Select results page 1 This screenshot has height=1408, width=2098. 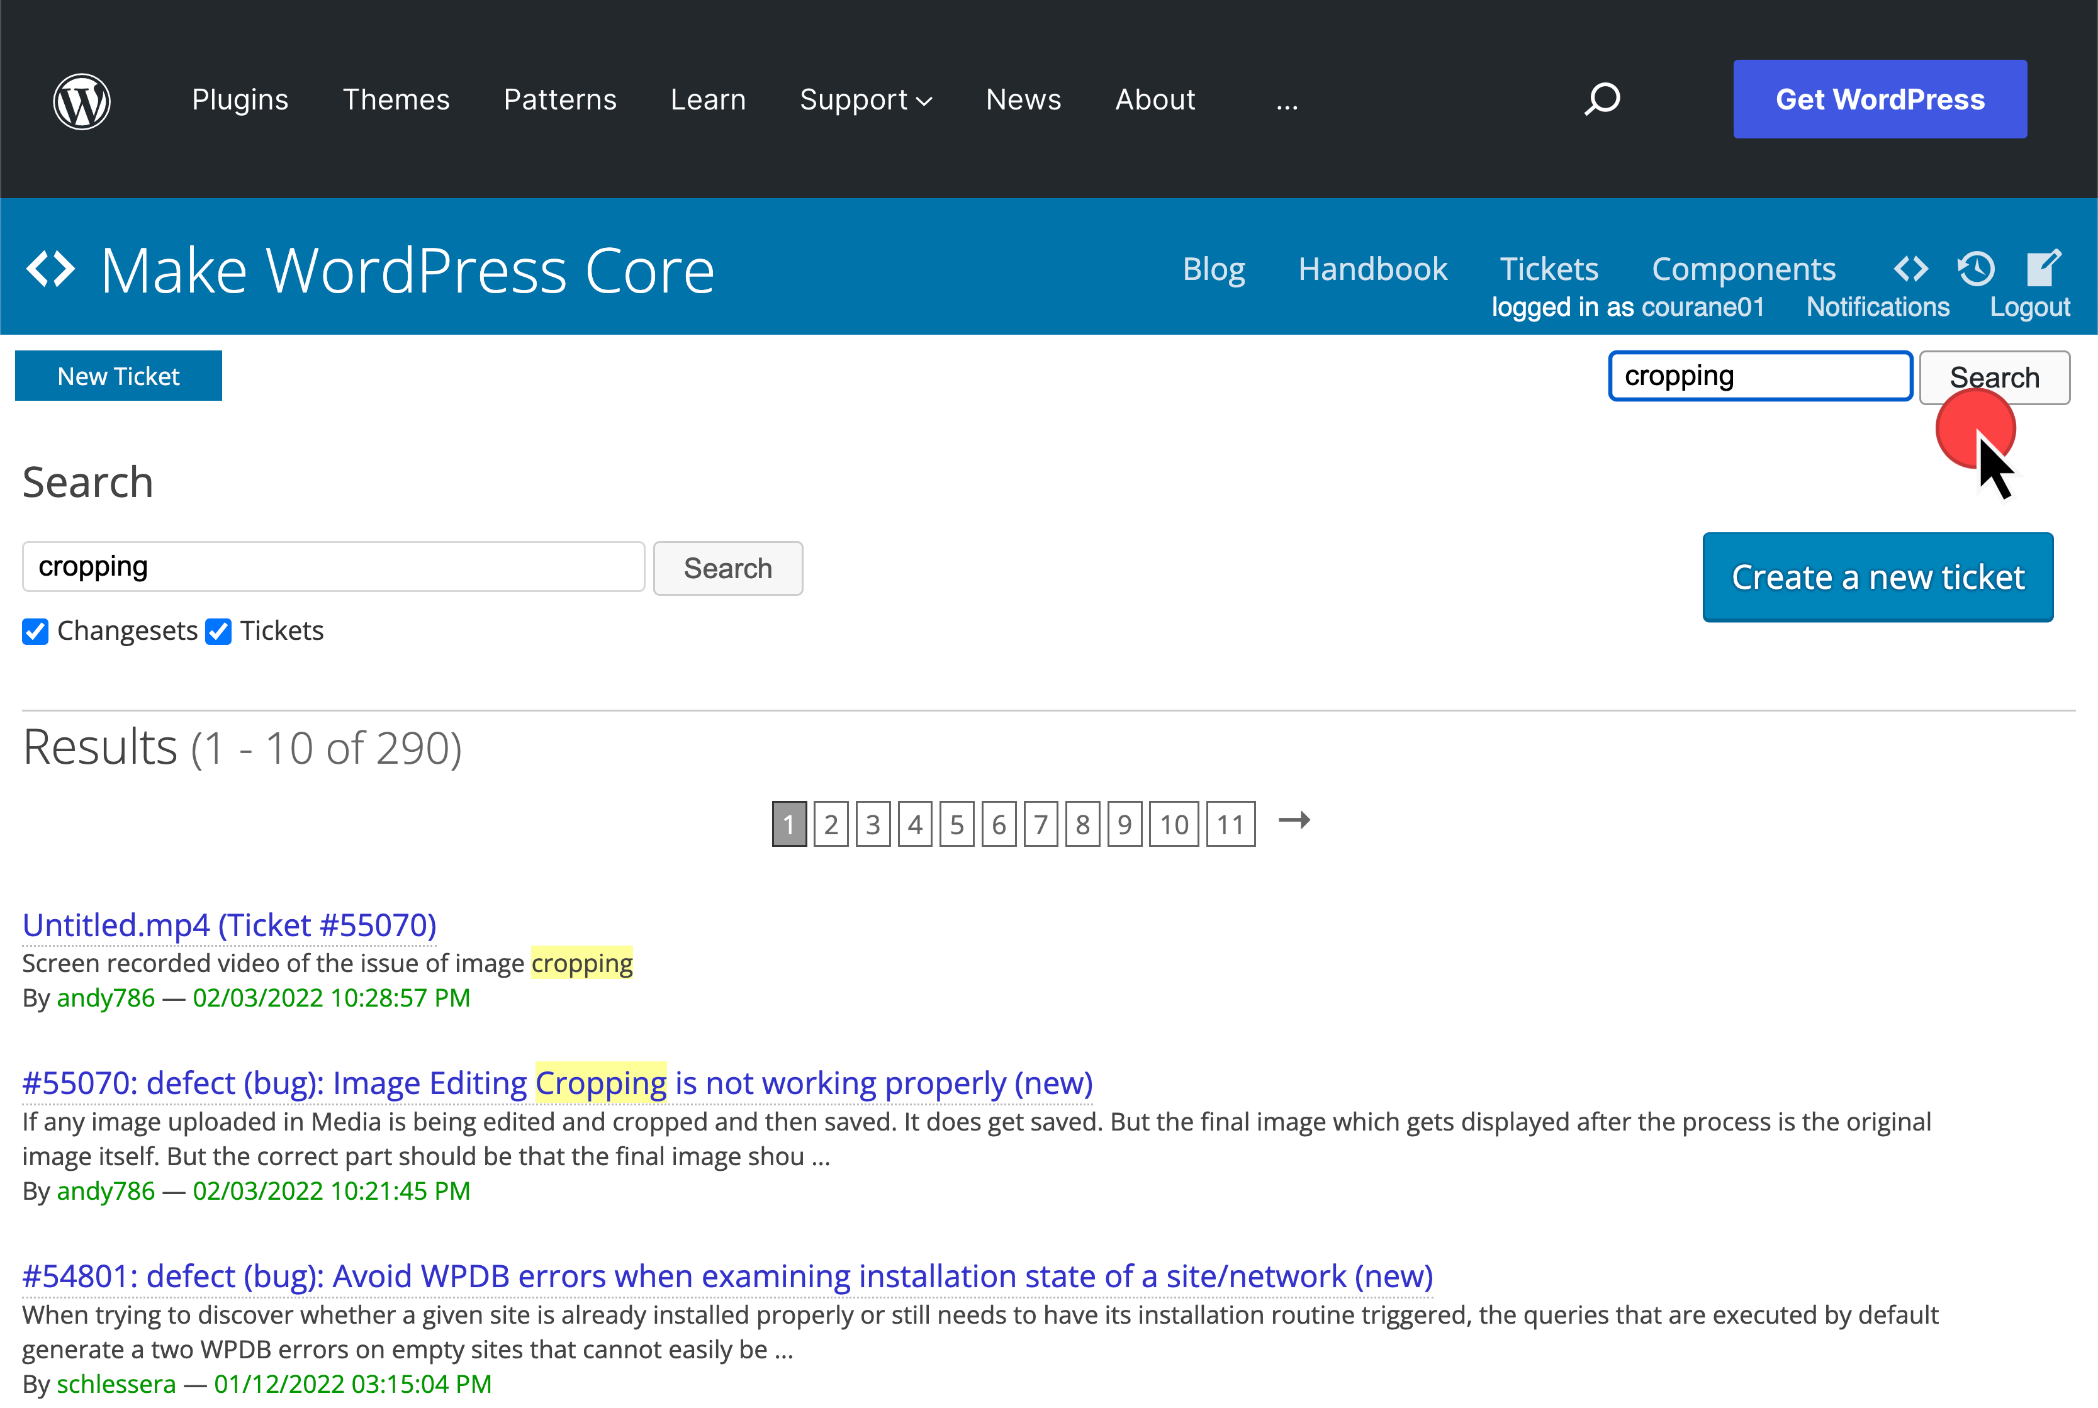click(788, 824)
